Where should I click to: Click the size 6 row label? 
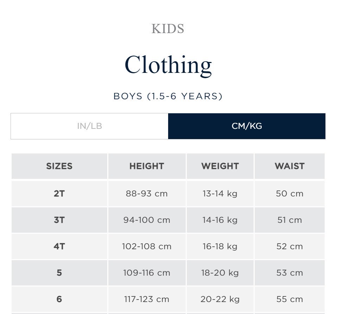[59, 299]
